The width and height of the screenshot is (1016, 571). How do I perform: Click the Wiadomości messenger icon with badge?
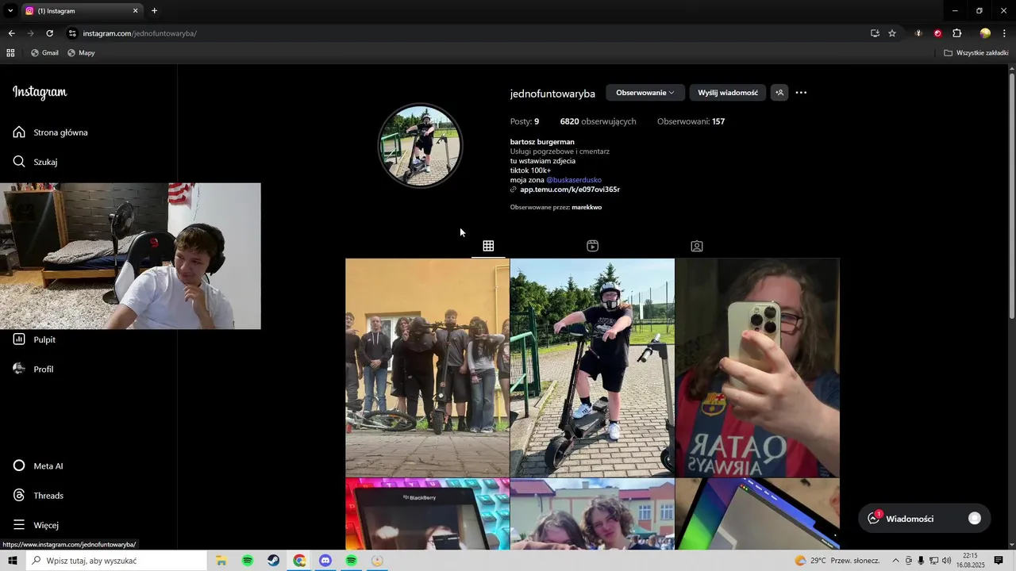[874, 518]
